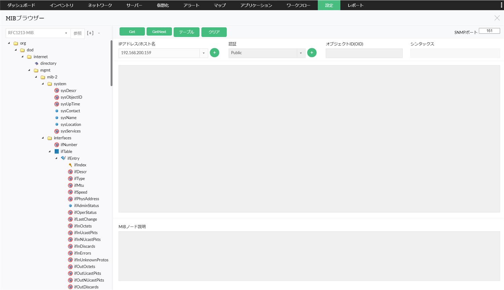Screen dimensions: 504x290
Task: Click the ifSpeed node icon
Action: 70,192
